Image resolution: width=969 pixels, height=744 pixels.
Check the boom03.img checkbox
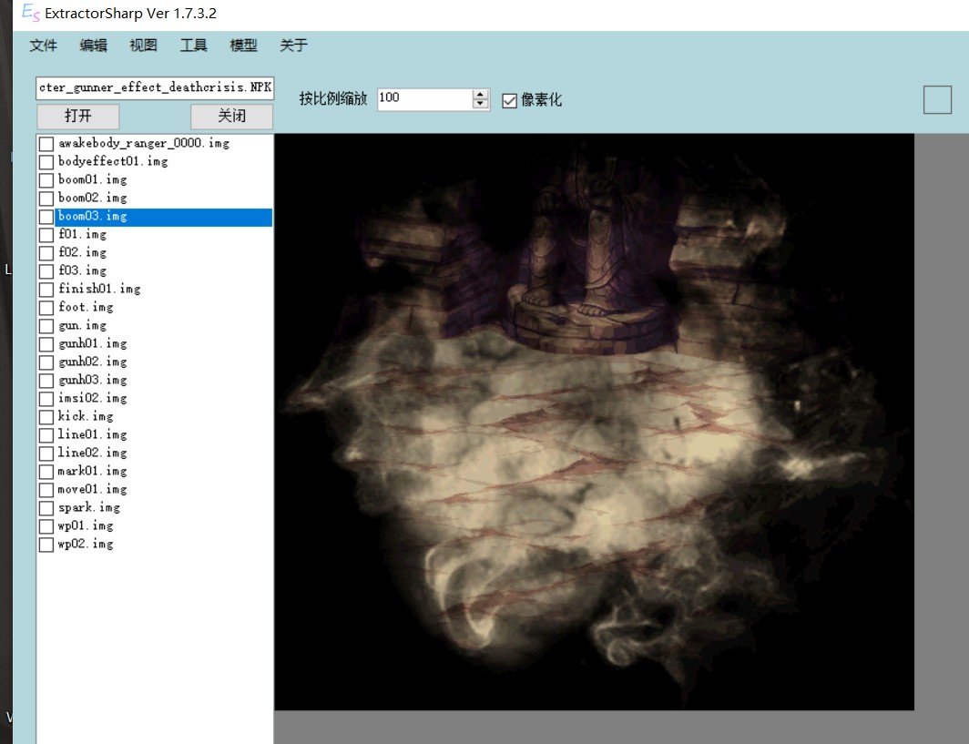(x=46, y=217)
